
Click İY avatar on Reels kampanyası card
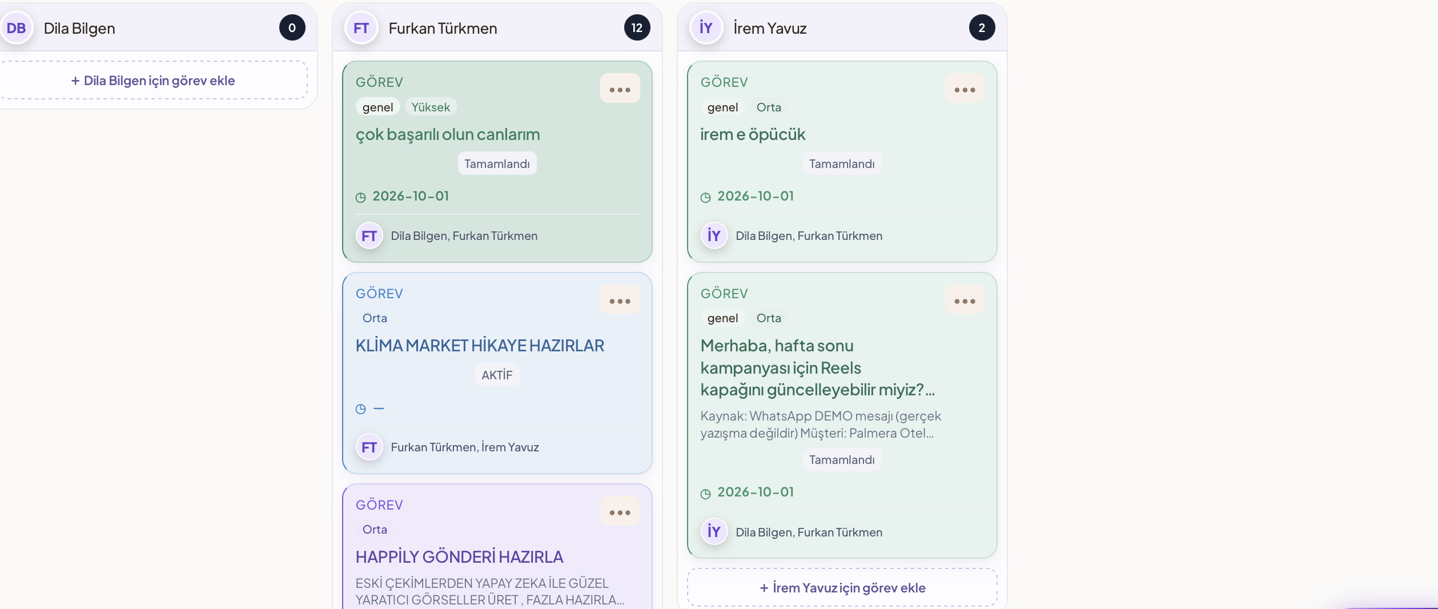[x=714, y=532]
